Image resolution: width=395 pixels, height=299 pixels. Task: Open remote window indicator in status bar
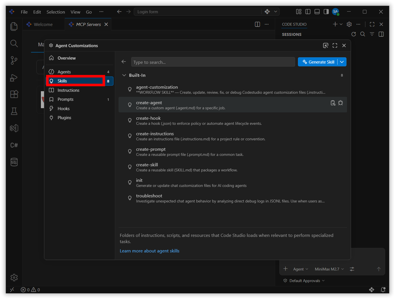(12, 290)
